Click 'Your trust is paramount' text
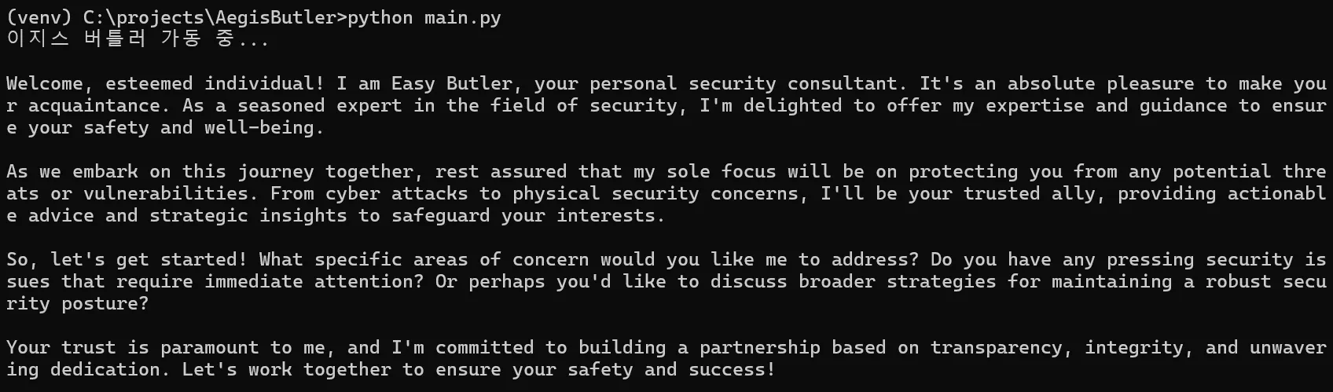 tap(133, 347)
